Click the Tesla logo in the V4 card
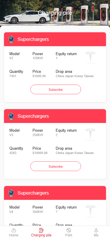The width and height of the screenshot is (110, 239). click(90, 211)
